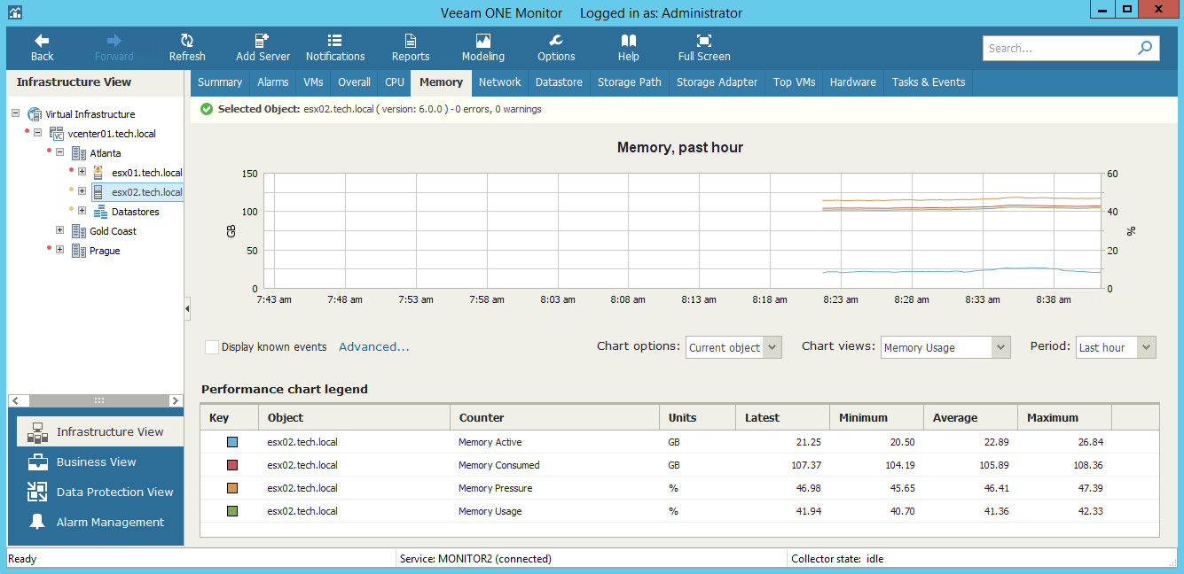1184x574 pixels.
Task: Sort legend by the Units column header
Action: point(698,417)
